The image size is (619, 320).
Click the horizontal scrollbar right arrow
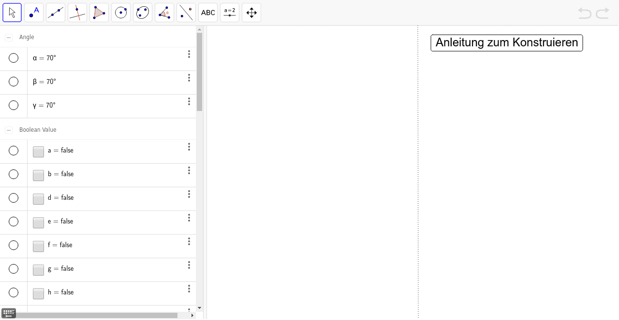coord(192,315)
